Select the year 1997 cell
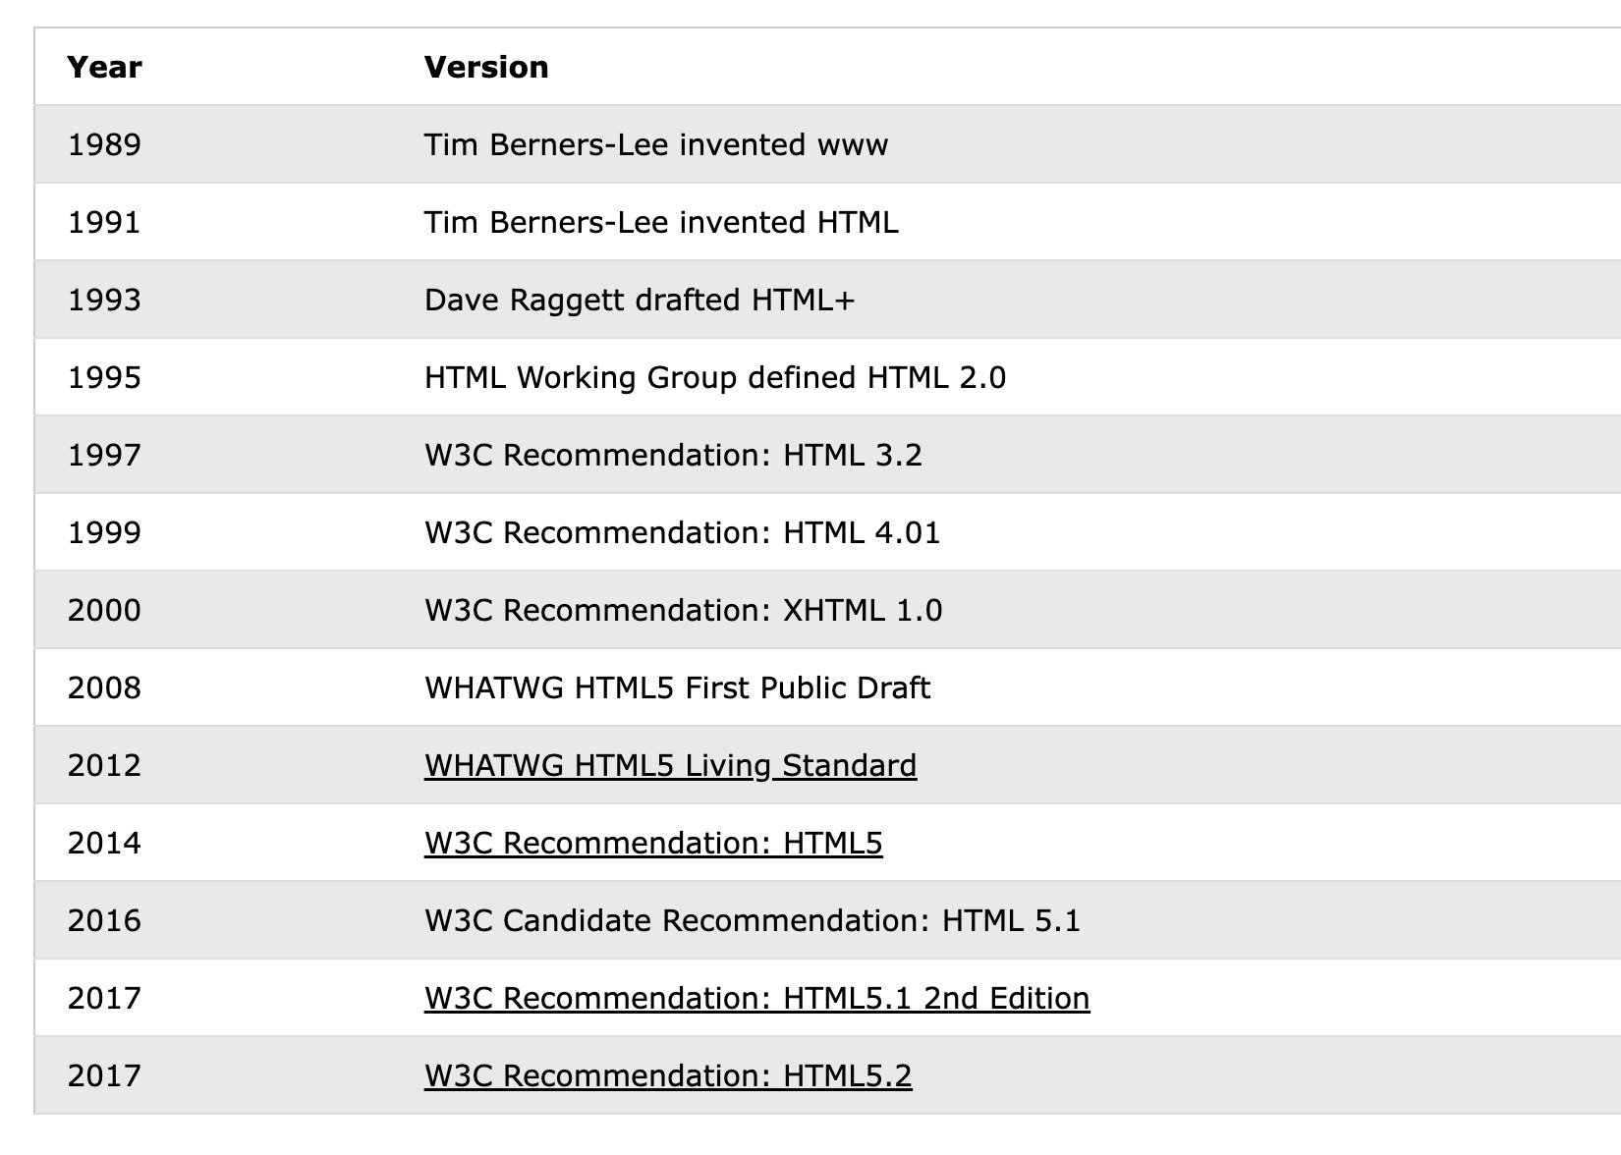This screenshot has height=1155, width=1621. (x=104, y=455)
